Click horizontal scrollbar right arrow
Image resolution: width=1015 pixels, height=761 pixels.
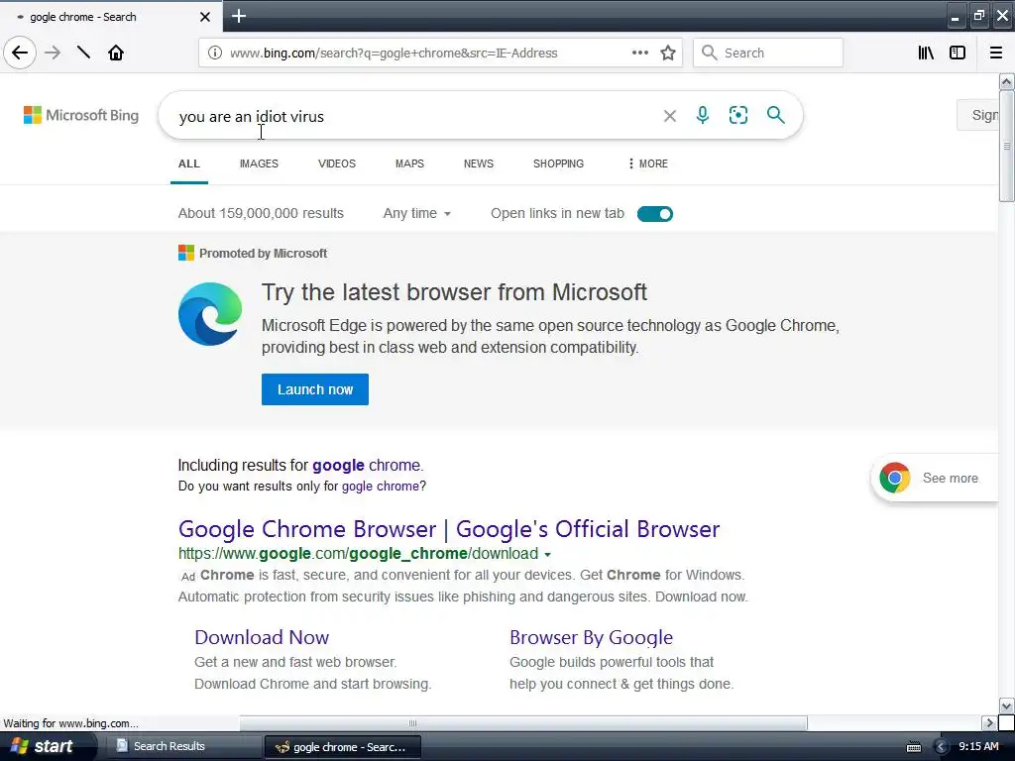pos(988,722)
